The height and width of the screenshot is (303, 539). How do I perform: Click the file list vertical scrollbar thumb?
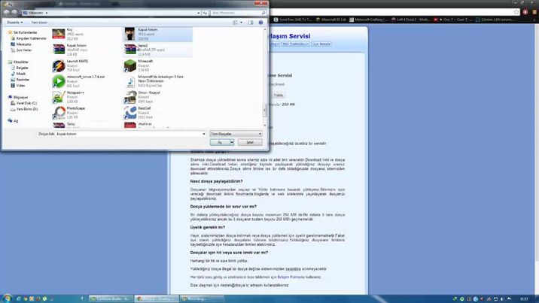[x=265, y=111]
